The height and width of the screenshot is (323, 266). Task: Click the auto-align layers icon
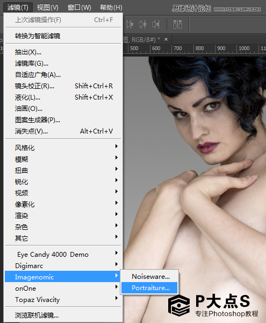click(177, 24)
